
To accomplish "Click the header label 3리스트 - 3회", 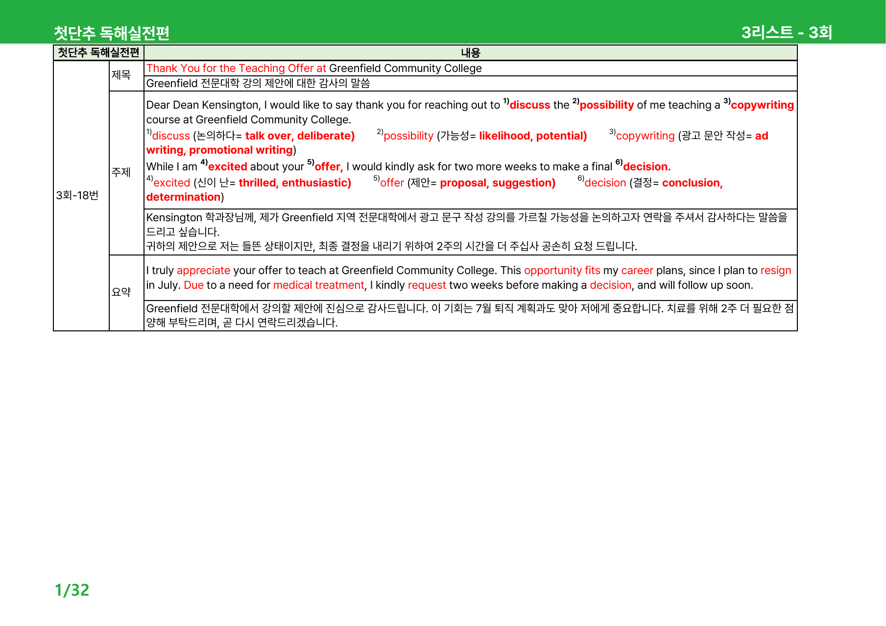I will 787,32.
